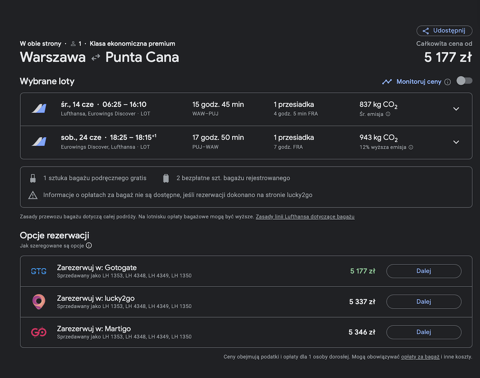Click the 15 godz. 45 min duration
480x378 pixels.
218,104
